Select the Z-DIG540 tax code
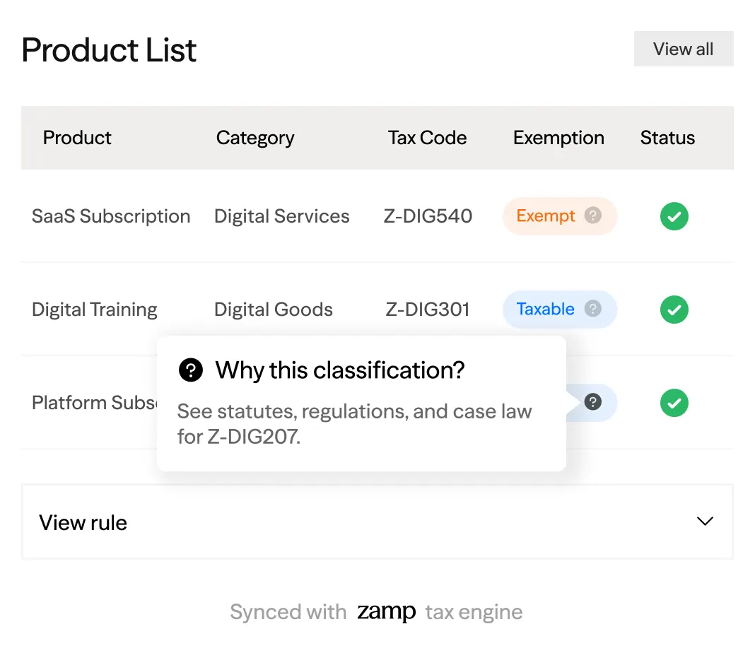Image resolution: width=755 pixels, height=653 pixels. click(428, 216)
